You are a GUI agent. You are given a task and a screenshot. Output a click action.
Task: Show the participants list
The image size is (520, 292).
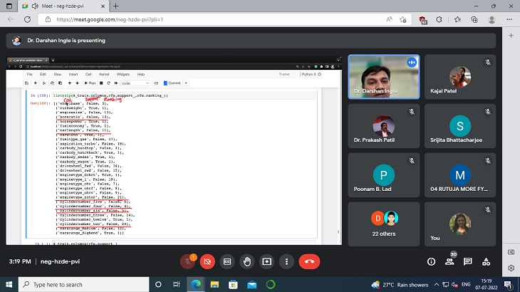tap(450, 261)
